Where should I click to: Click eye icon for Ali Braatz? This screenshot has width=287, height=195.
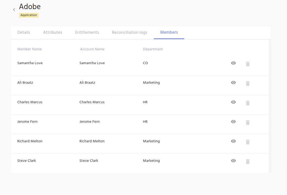click(x=233, y=83)
